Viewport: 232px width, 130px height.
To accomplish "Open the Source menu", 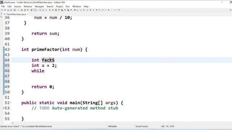I will click(x=17, y=6).
